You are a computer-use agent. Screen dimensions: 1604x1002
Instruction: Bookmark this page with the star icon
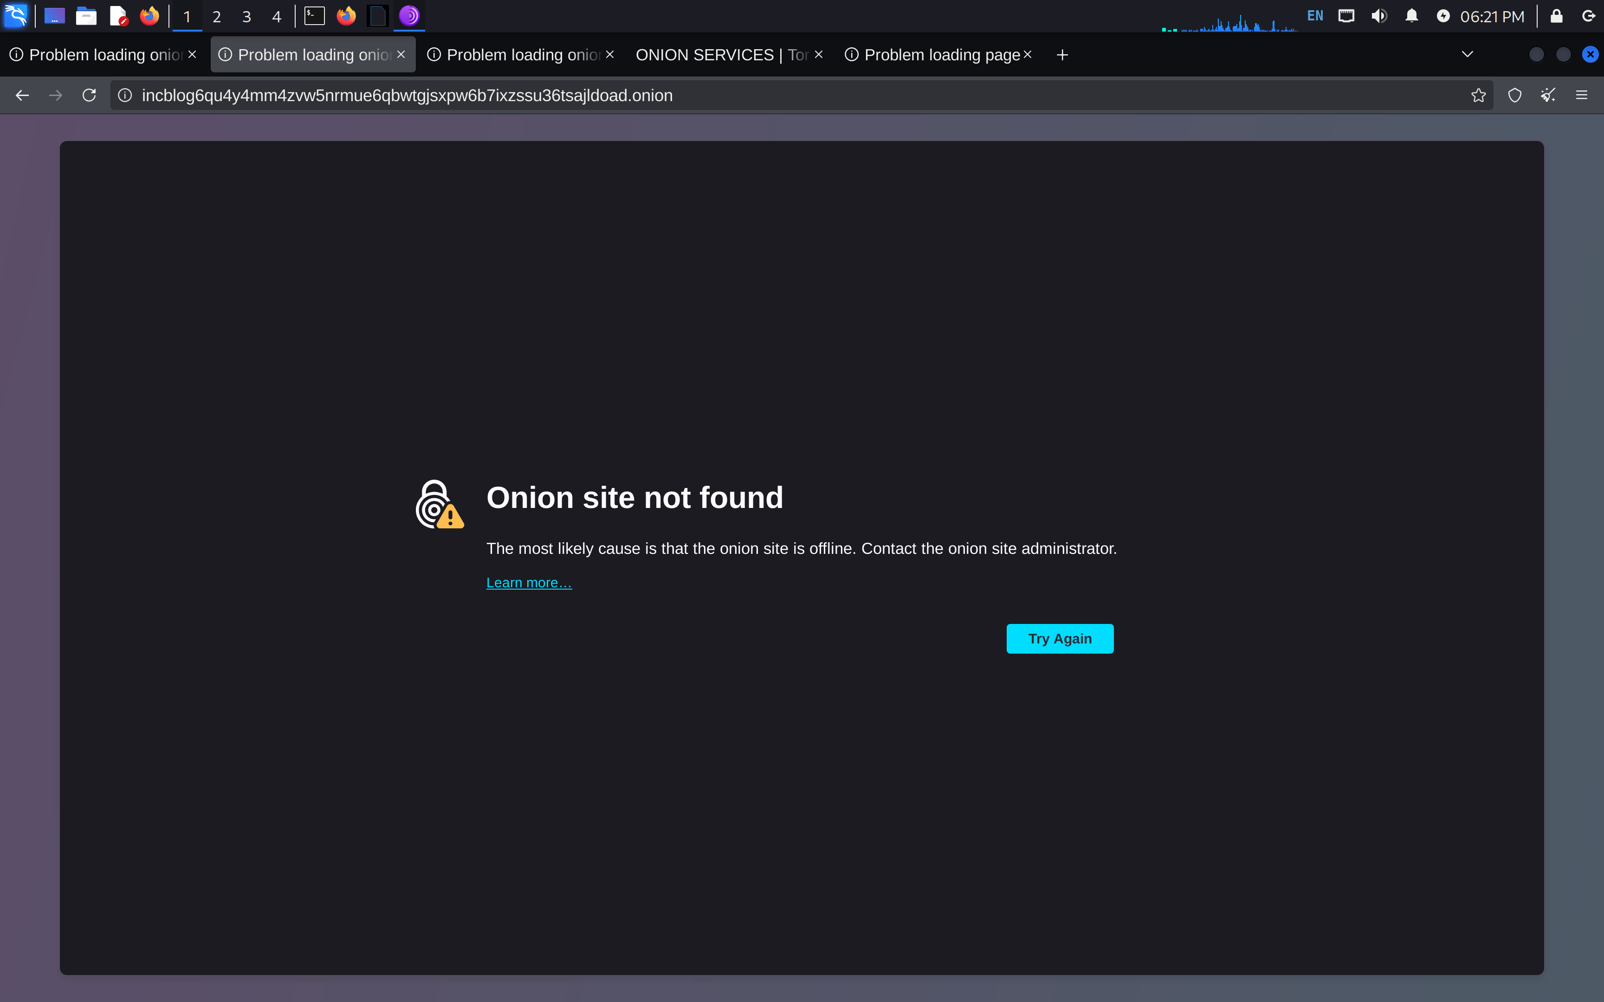1478,95
